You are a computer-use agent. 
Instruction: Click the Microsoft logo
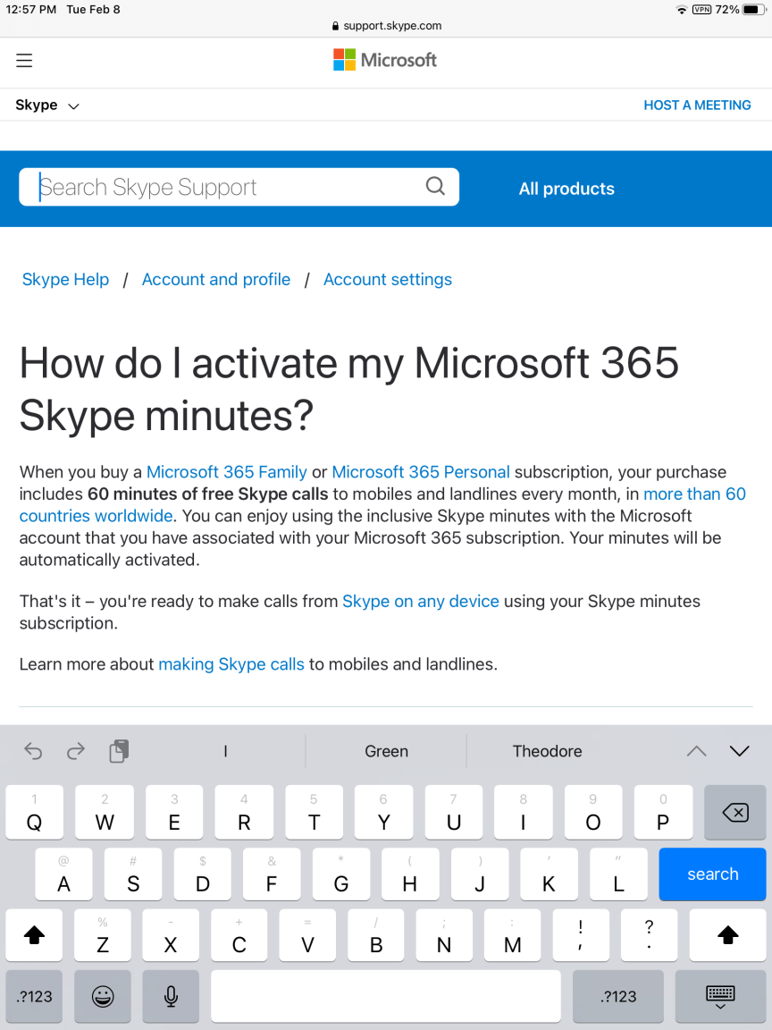[x=385, y=60]
